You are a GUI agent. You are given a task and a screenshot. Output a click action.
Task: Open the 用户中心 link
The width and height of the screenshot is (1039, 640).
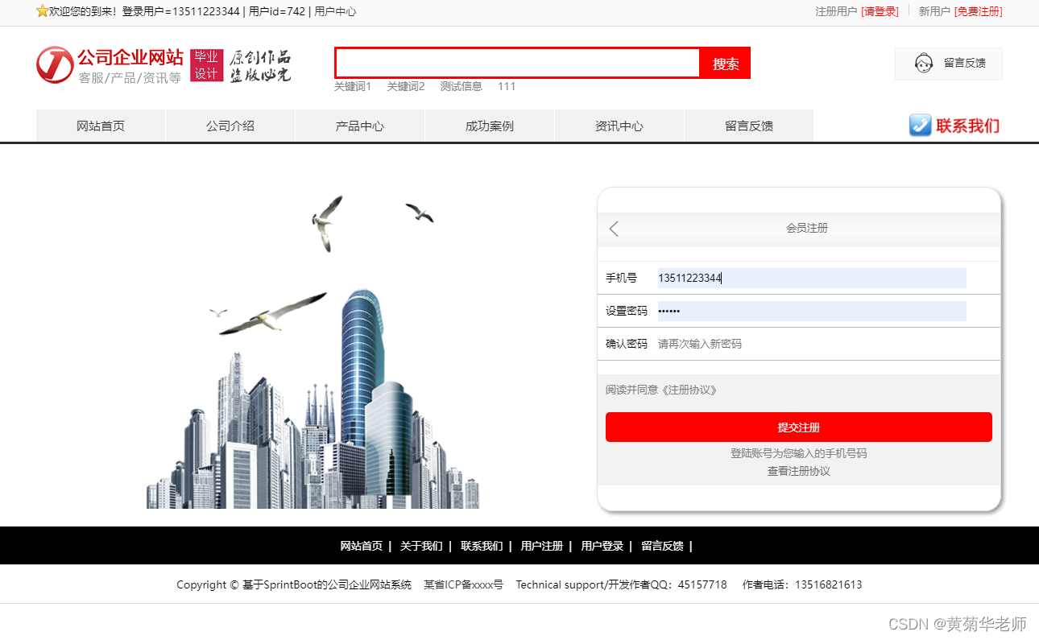[335, 11]
